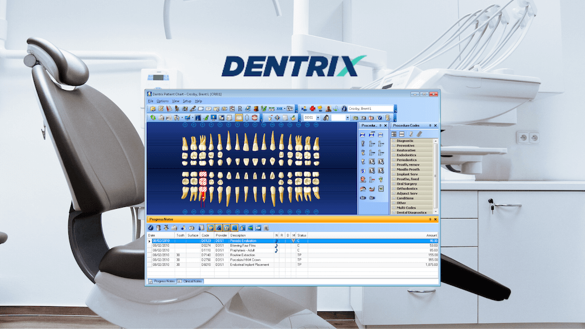Select the Porcelain/HNM Crown row
This screenshot has height=329, width=585.
[293, 260]
